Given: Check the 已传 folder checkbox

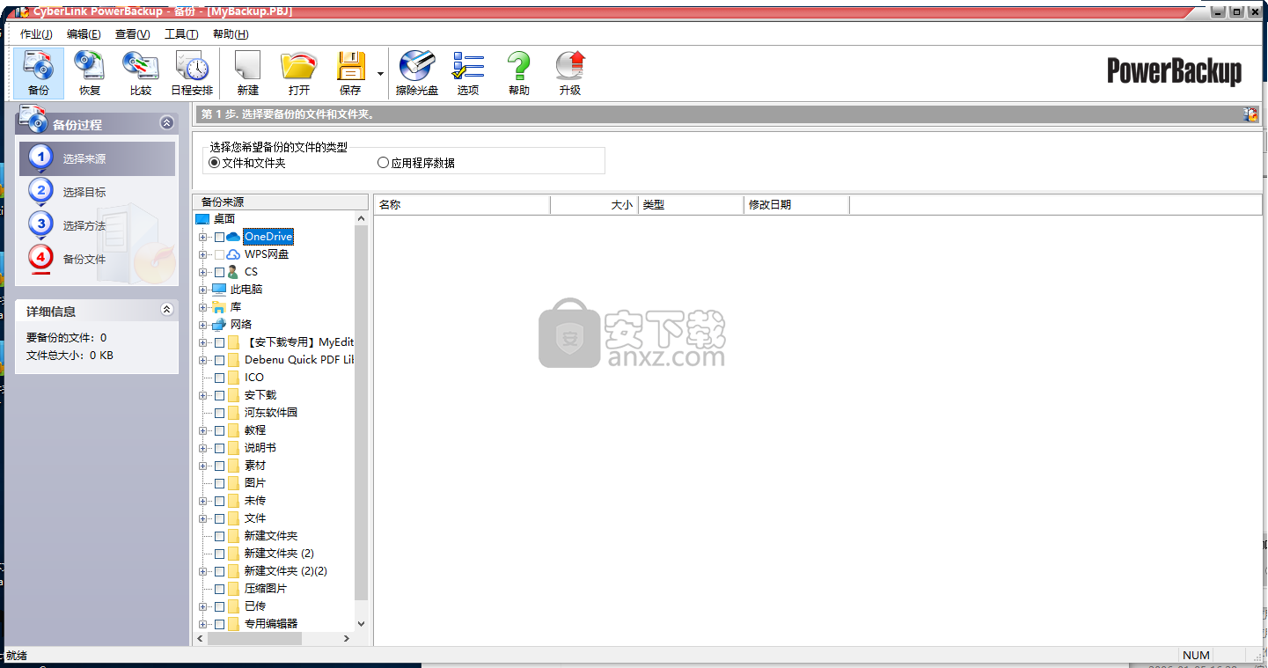Looking at the screenshot, I should [x=219, y=606].
